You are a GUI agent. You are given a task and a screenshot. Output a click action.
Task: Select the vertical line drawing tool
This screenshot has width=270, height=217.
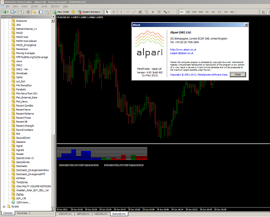point(121,12)
